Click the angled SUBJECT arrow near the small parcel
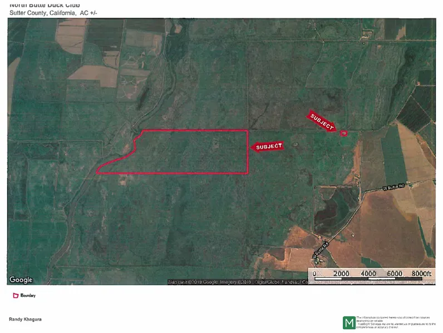443x333 pixels. [x=322, y=121]
